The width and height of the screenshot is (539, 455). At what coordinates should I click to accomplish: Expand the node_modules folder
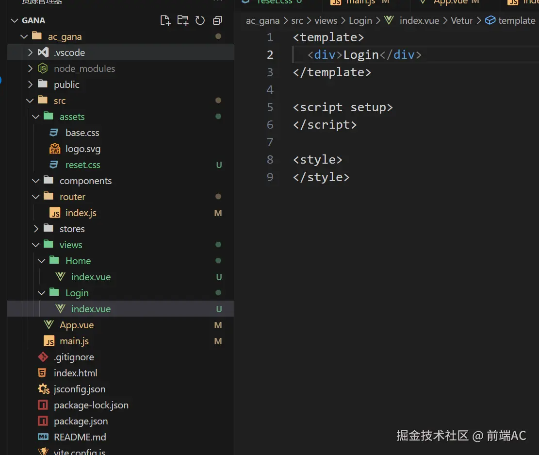(x=84, y=69)
